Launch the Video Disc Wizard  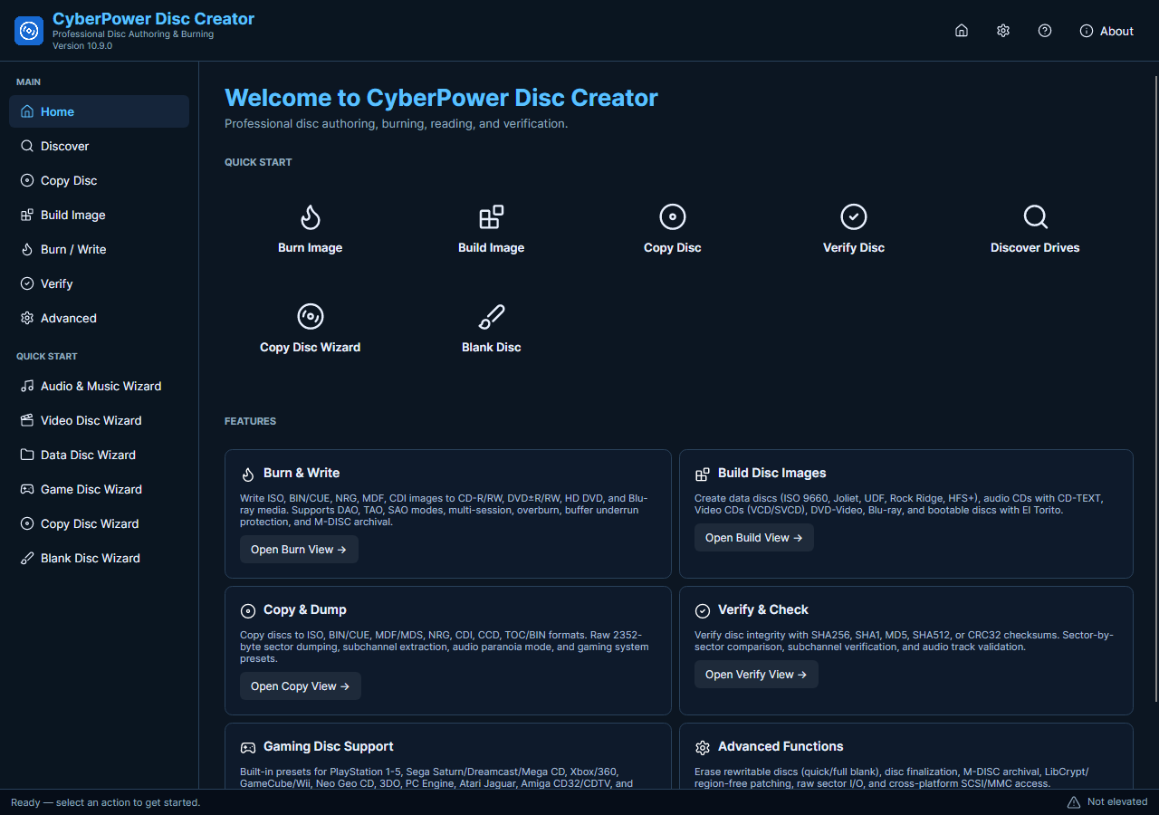[100, 420]
